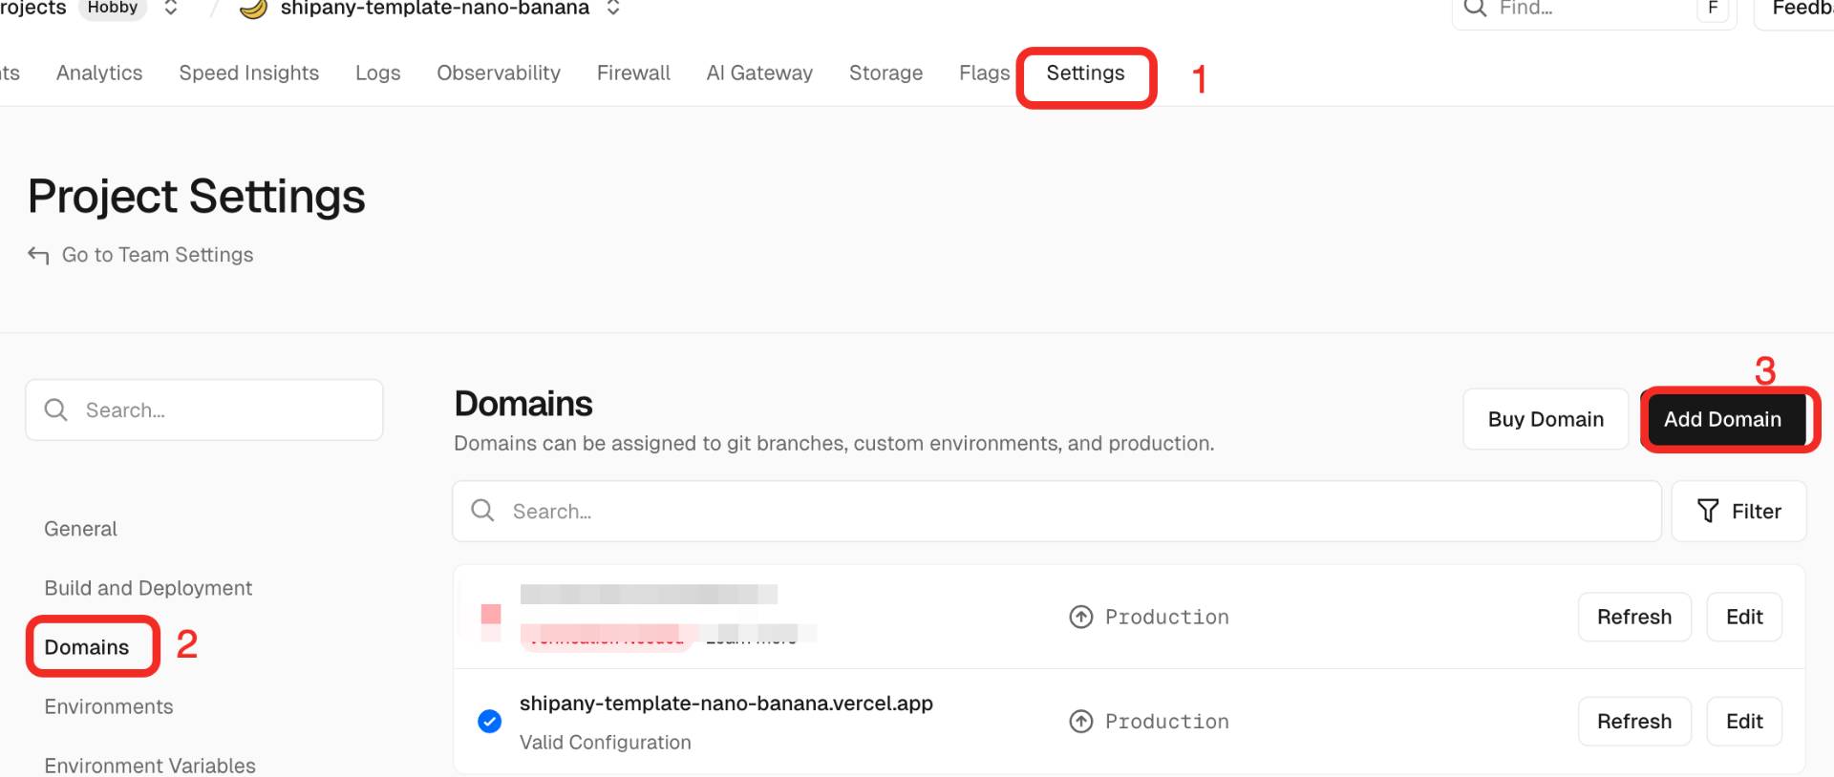Switch to the Observability tab
Screen dimensions: 1834x777
(x=498, y=73)
